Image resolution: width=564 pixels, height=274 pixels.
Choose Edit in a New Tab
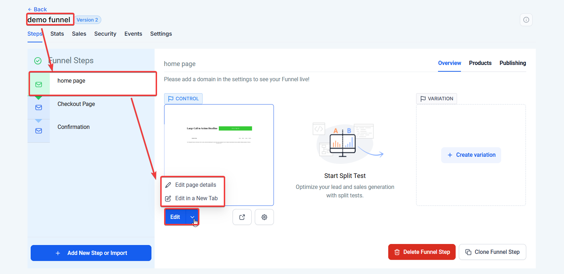tap(196, 198)
